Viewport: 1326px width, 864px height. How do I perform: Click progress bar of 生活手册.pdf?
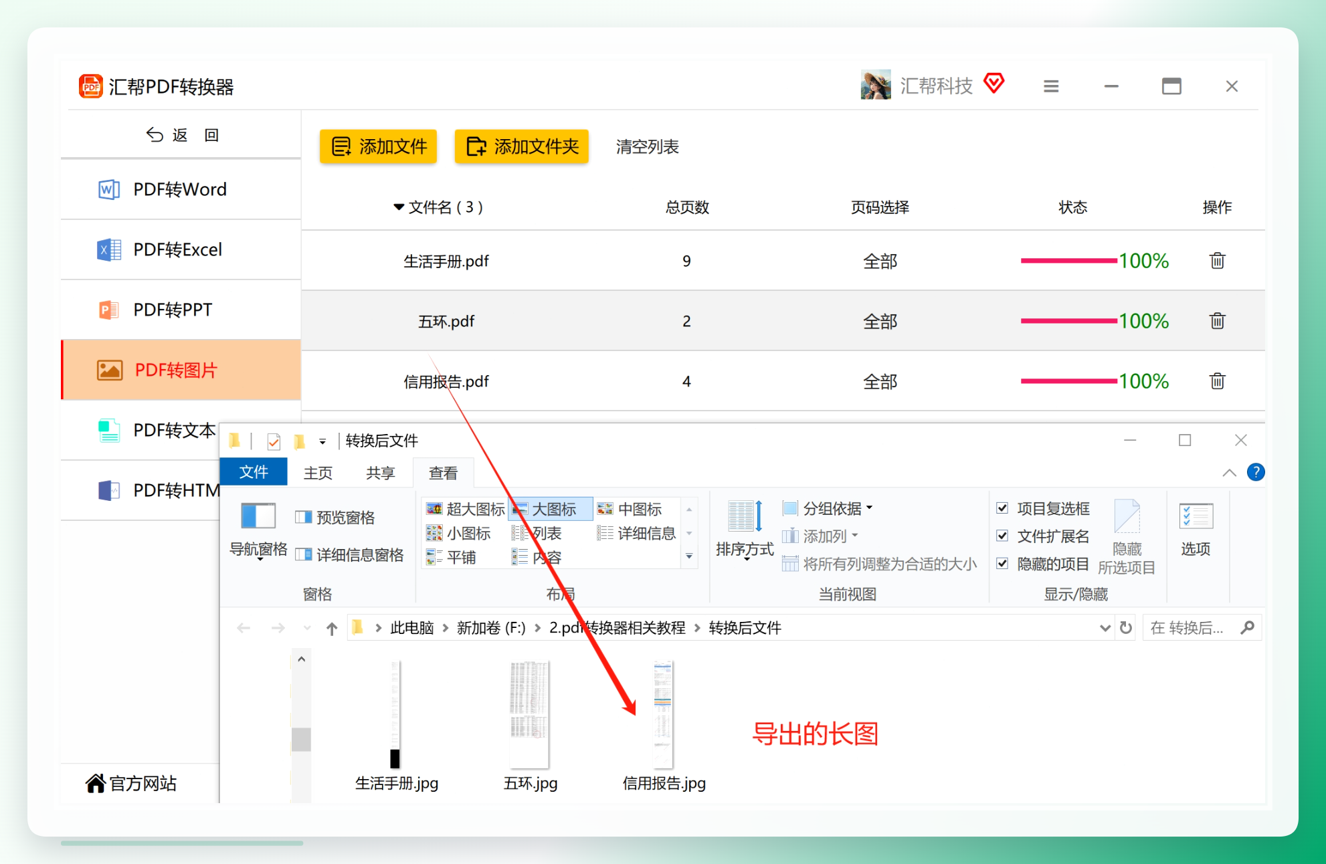1069,261
